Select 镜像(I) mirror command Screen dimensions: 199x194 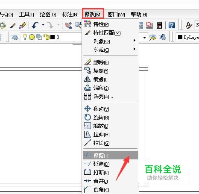pos(110,79)
